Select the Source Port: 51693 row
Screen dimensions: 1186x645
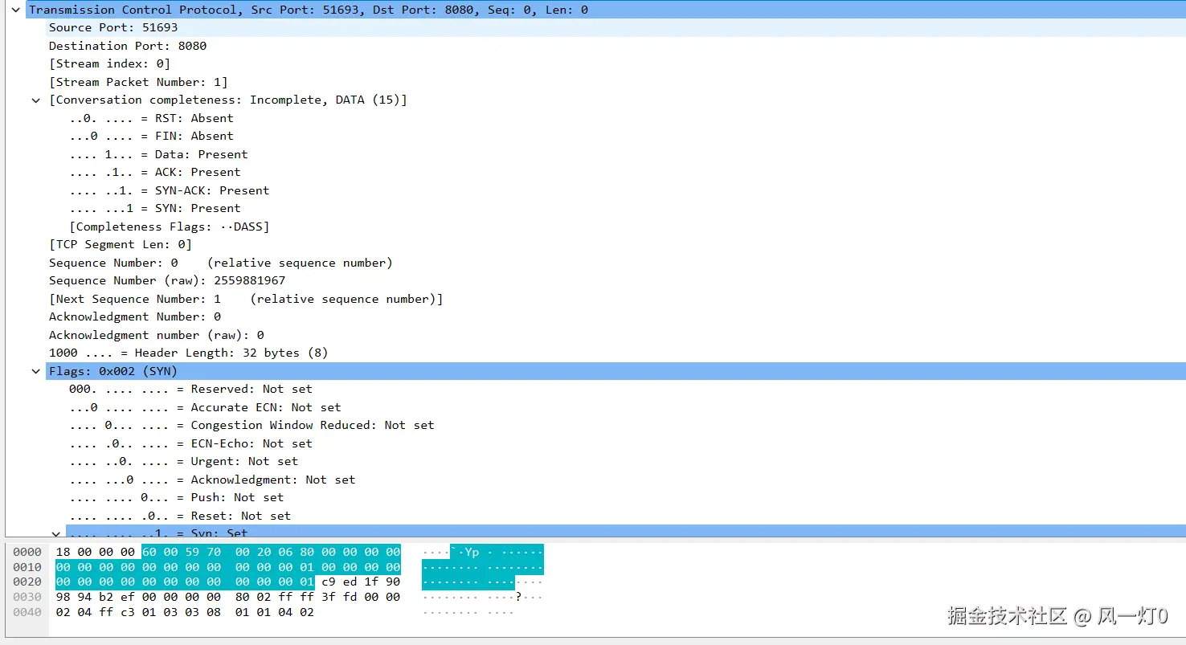615,27
